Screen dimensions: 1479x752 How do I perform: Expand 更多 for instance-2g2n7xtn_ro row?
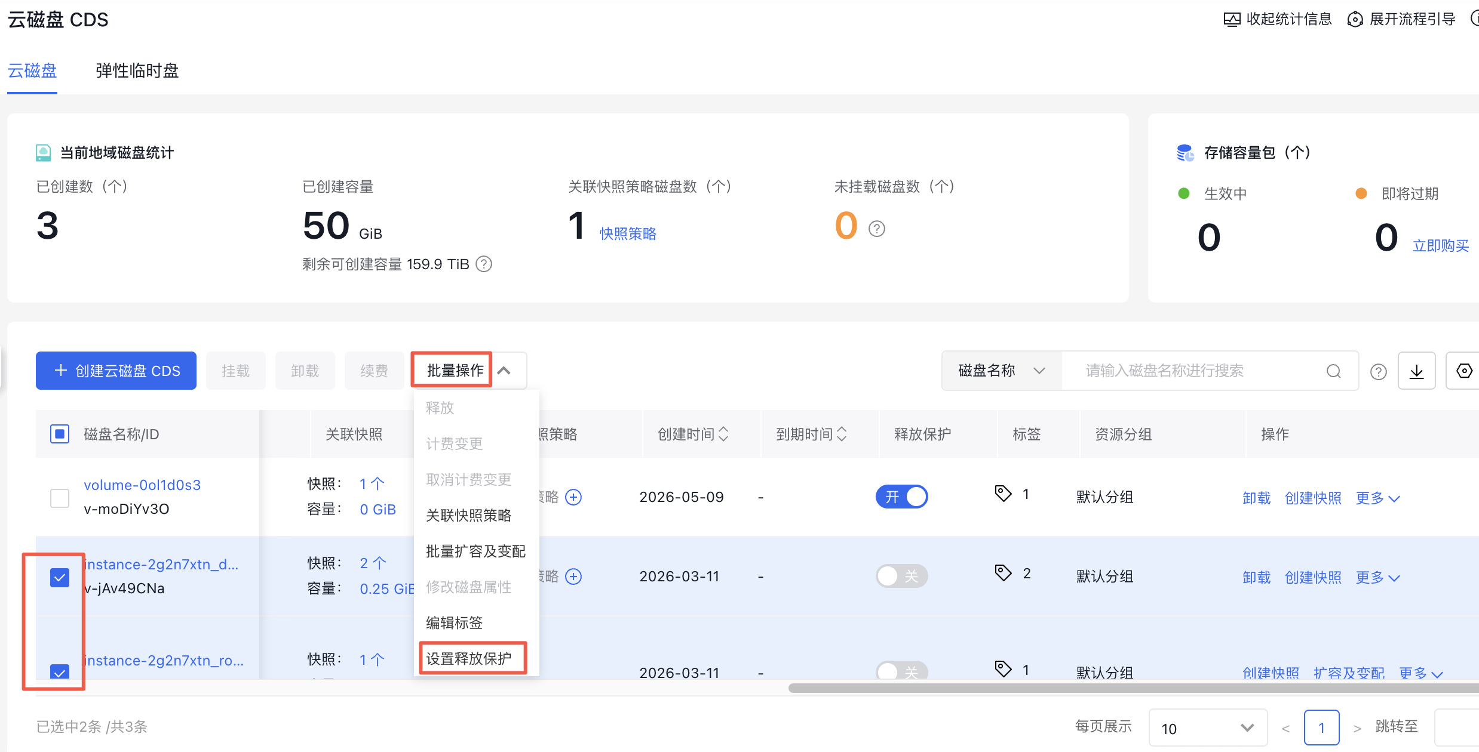pyautogui.click(x=1421, y=673)
